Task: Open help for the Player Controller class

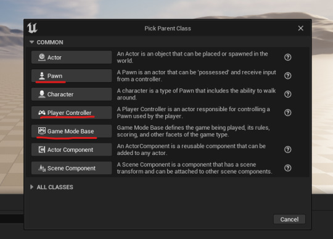Action: point(288,112)
